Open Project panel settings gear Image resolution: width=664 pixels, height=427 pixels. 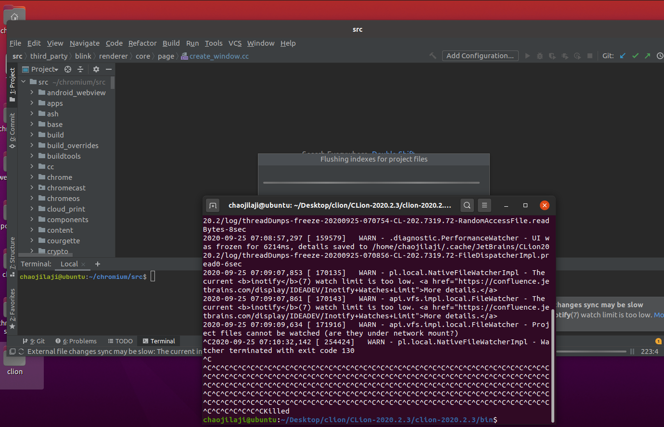tap(96, 69)
